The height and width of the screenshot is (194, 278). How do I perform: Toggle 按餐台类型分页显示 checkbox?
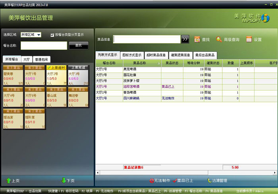52,35
